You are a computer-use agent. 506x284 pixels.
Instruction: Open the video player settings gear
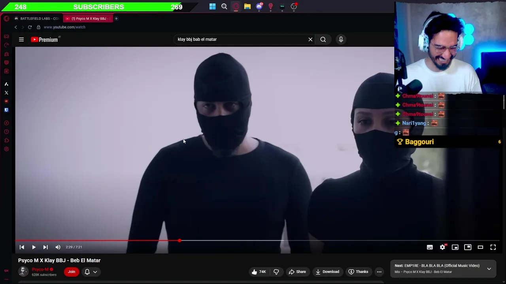point(442,247)
